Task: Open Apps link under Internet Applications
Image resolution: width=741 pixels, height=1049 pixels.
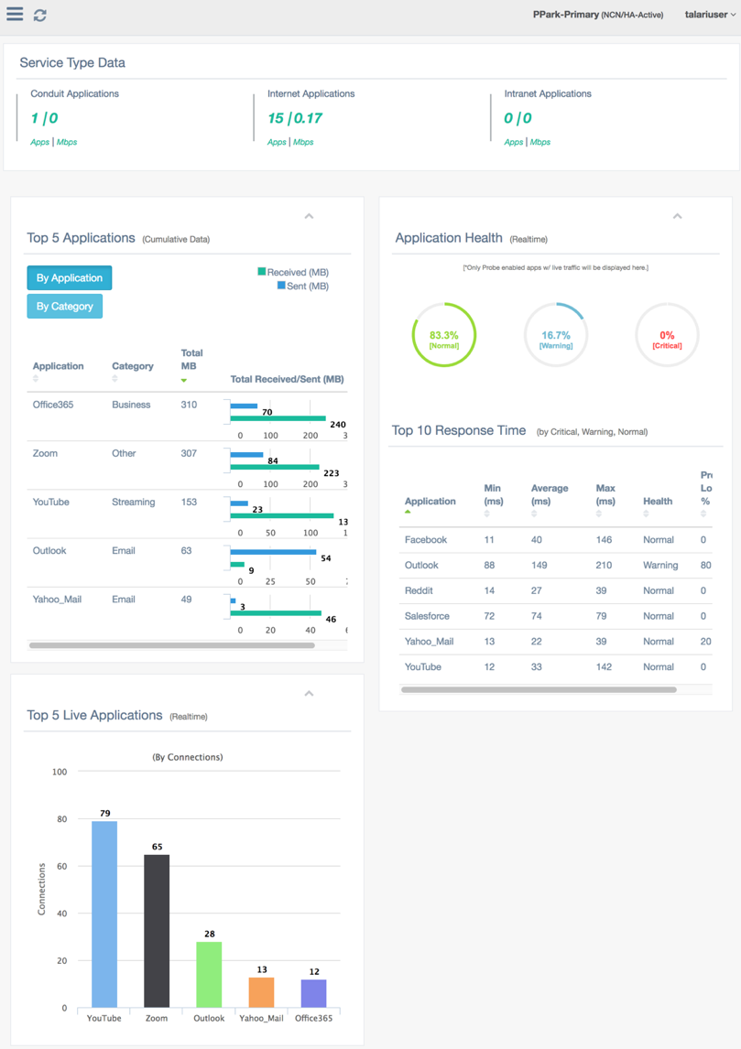Action: coord(277,142)
